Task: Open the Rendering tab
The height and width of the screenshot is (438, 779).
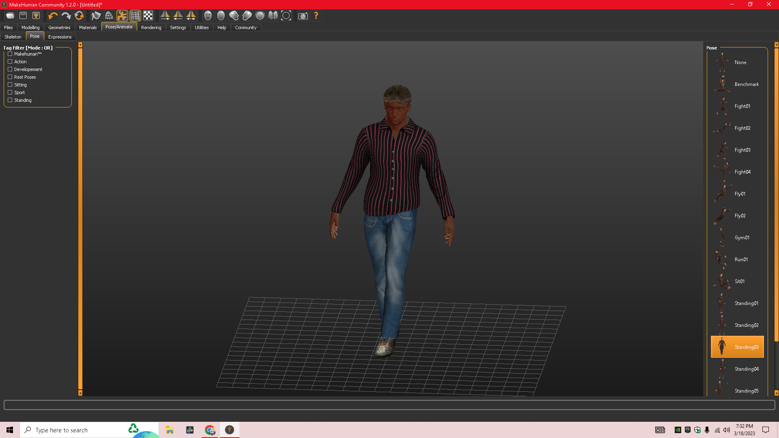Action: pyautogui.click(x=151, y=28)
